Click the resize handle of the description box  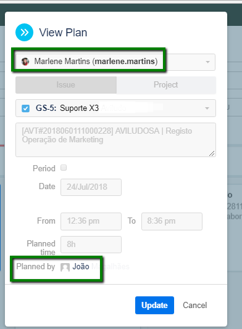pos(212,153)
